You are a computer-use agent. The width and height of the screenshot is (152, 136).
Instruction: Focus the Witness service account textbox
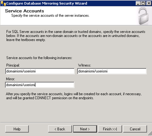point(112,71)
